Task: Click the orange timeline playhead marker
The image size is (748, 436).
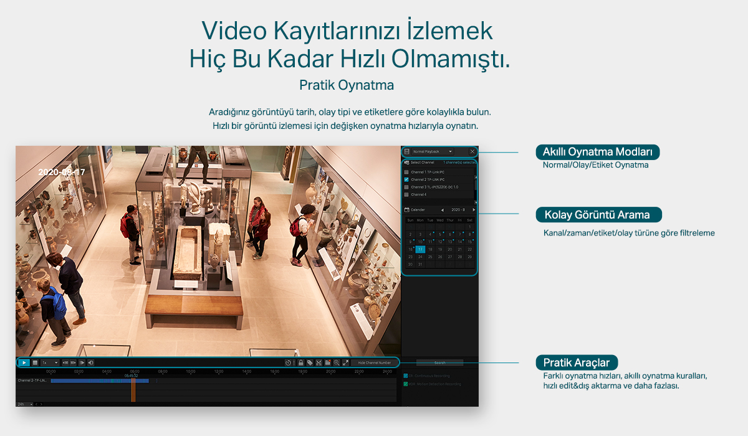Action: (133, 389)
